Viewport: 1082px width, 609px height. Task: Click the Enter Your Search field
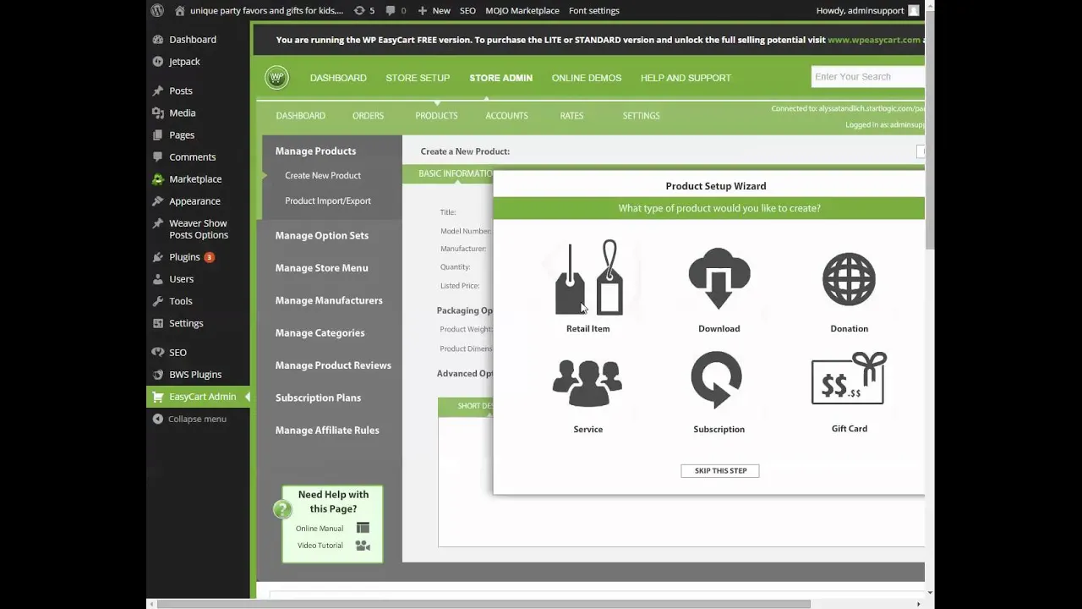tap(867, 77)
